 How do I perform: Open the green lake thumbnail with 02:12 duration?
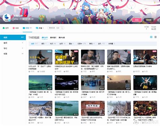click(x=66, y=108)
